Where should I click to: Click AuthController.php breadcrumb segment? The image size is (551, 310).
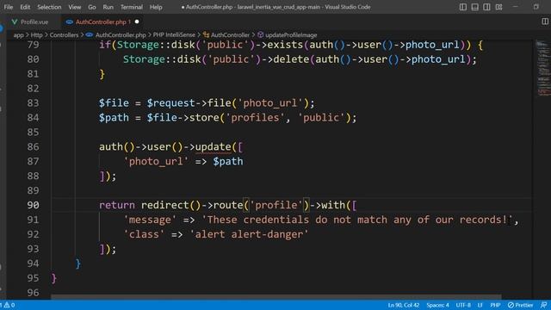(x=121, y=34)
